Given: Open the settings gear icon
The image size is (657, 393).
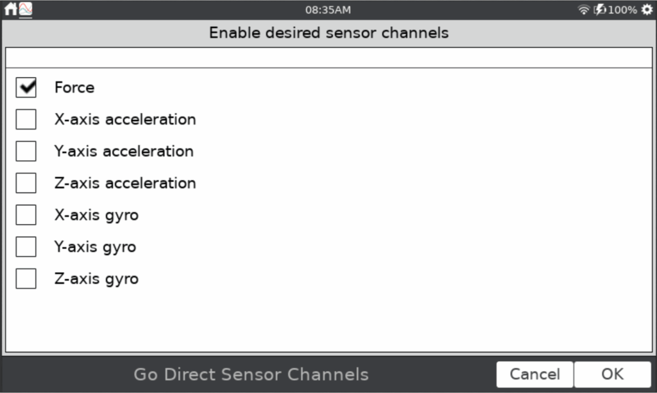Looking at the screenshot, I should [x=647, y=10].
